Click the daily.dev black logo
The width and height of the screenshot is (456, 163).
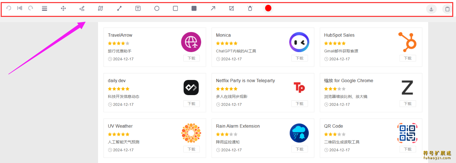click(x=191, y=88)
